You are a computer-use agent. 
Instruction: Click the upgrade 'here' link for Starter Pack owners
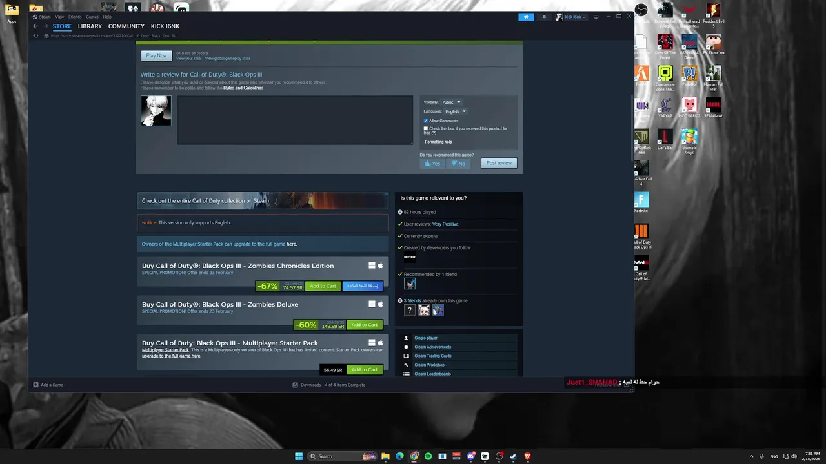[292, 244]
